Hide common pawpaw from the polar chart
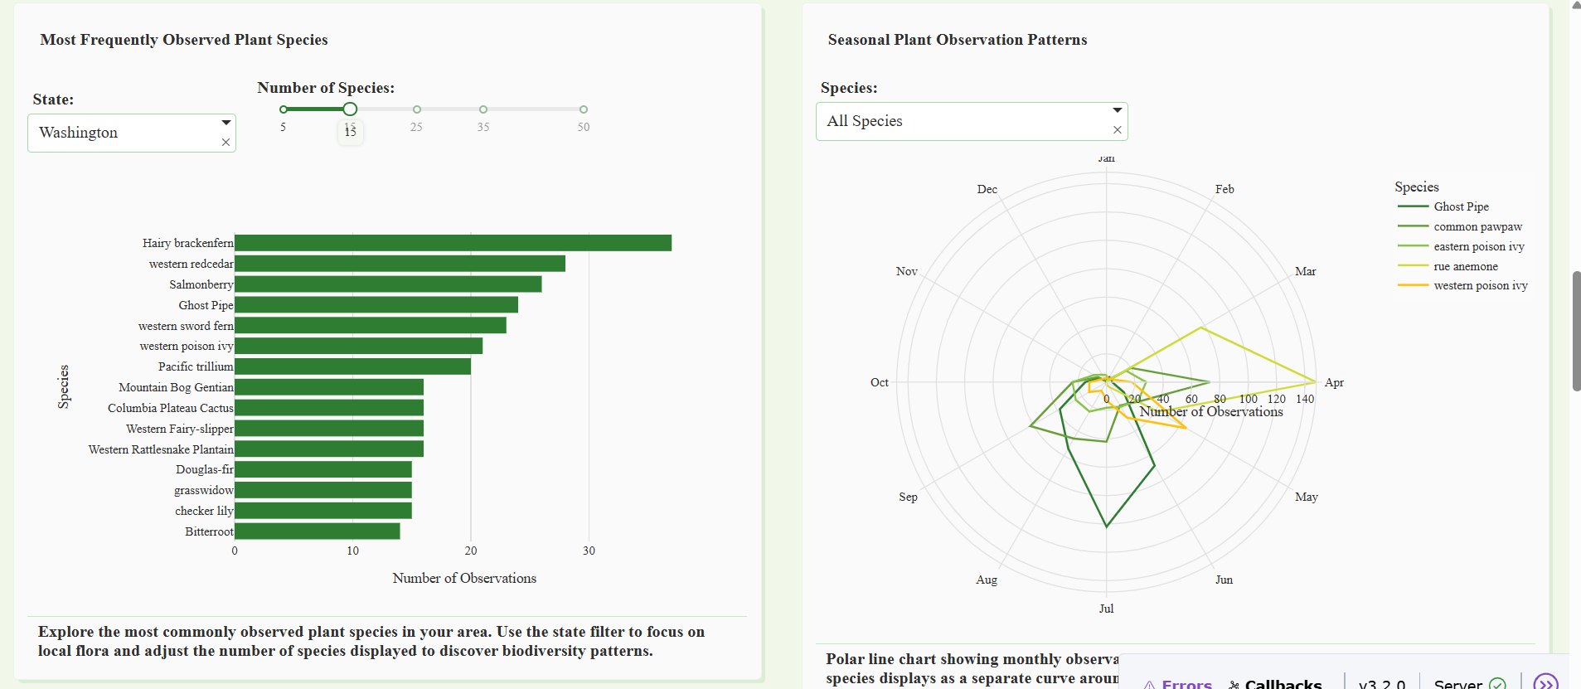Viewport: 1581px width, 689px height. 1477,226
